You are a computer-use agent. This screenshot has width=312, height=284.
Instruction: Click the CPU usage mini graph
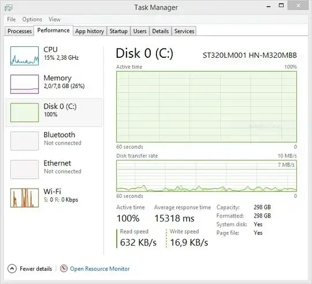tap(24, 56)
